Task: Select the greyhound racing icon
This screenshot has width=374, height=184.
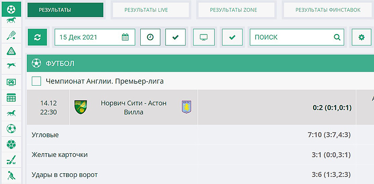Action: coord(11,66)
